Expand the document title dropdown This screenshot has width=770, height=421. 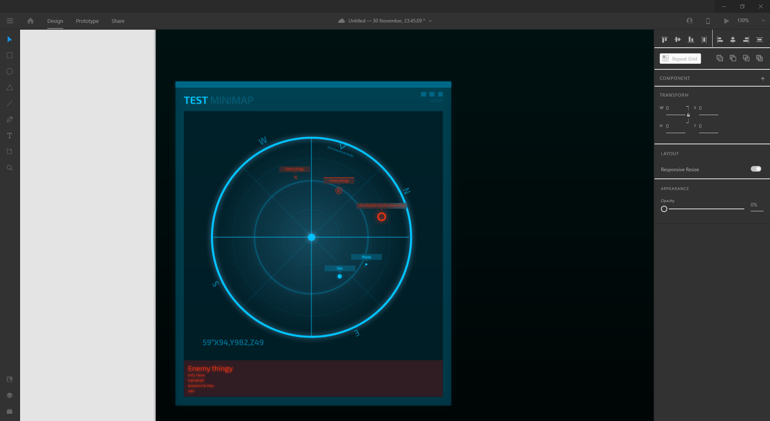tap(430, 21)
